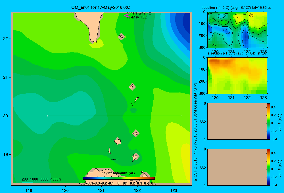
Task: Click the 0 tick on height anomaly bar
Action: click(118, 183)
